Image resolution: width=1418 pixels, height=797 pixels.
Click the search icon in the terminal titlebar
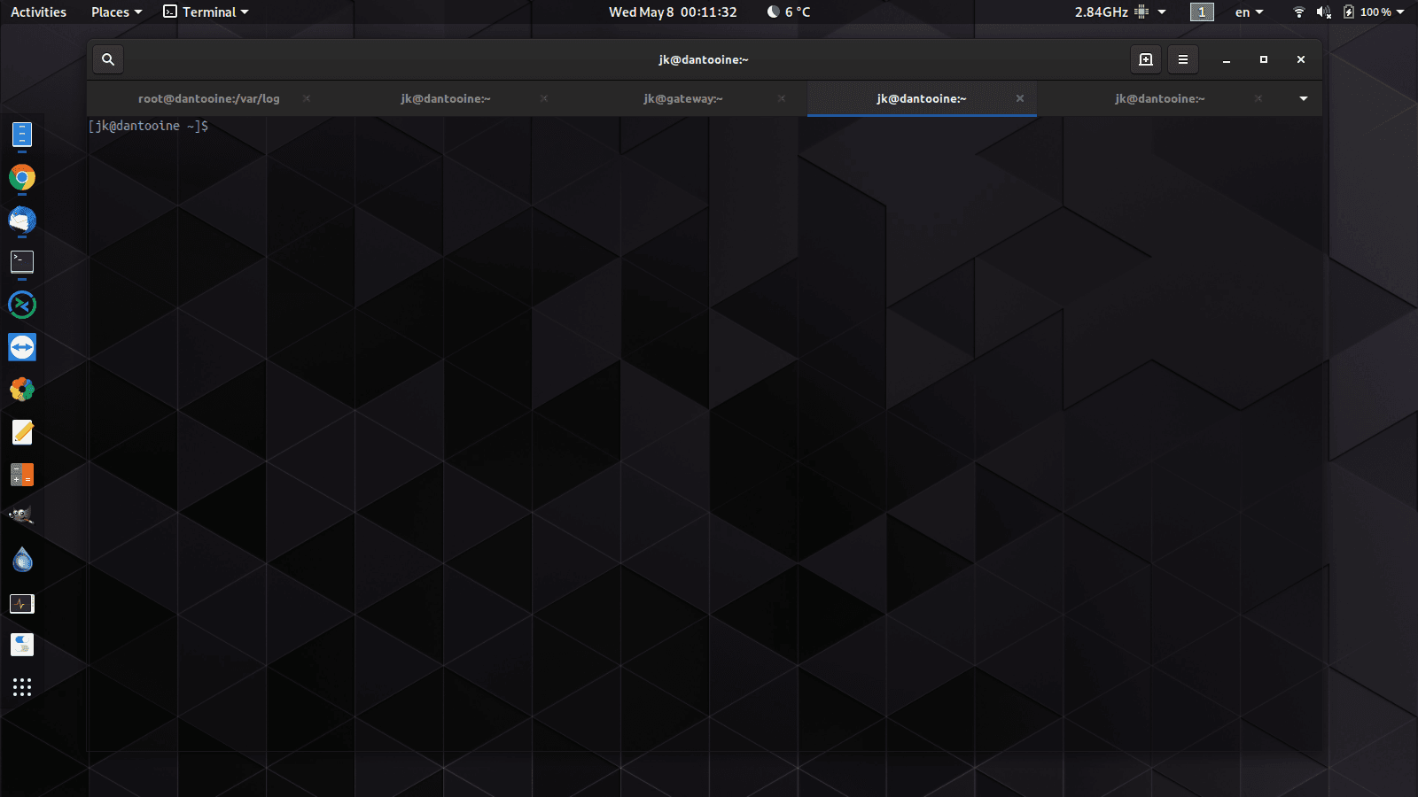point(107,59)
